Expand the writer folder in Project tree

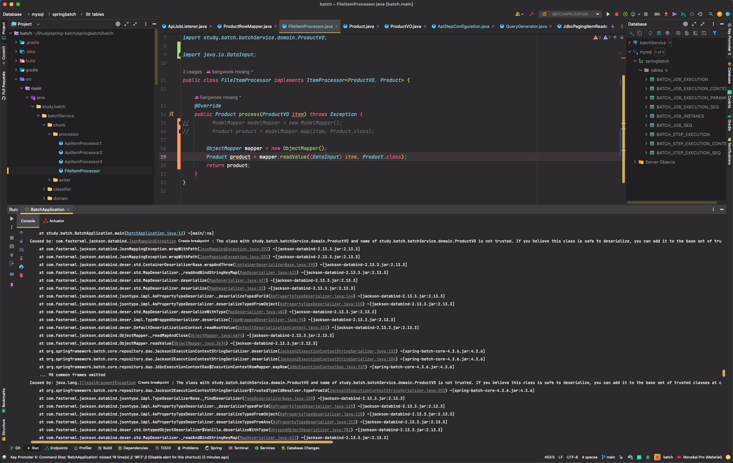pos(49,180)
